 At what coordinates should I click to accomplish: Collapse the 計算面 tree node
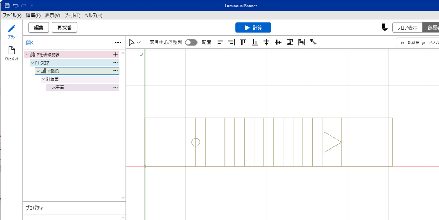[x=43, y=79]
